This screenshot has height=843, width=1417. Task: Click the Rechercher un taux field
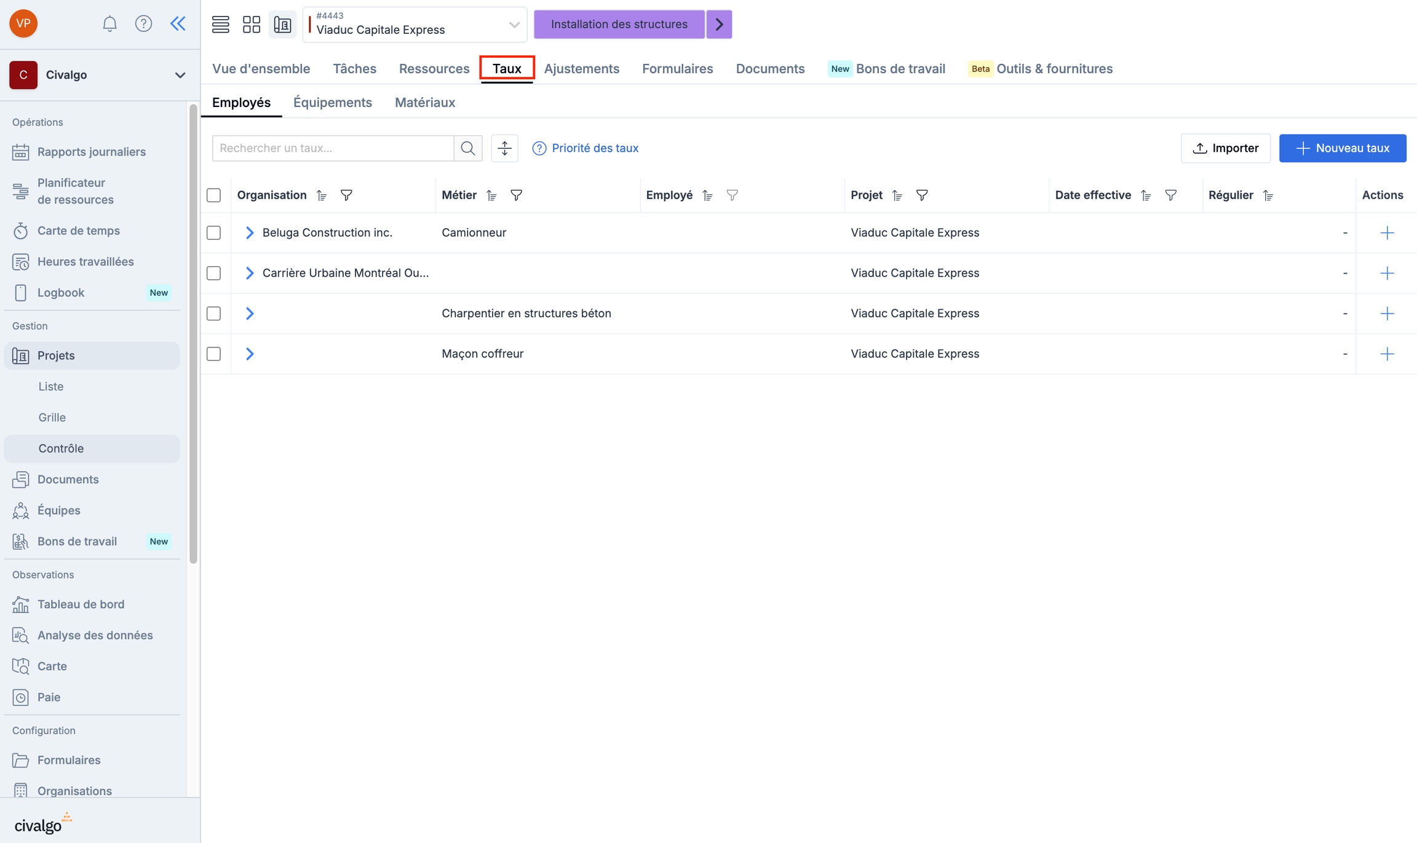[x=333, y=148]
